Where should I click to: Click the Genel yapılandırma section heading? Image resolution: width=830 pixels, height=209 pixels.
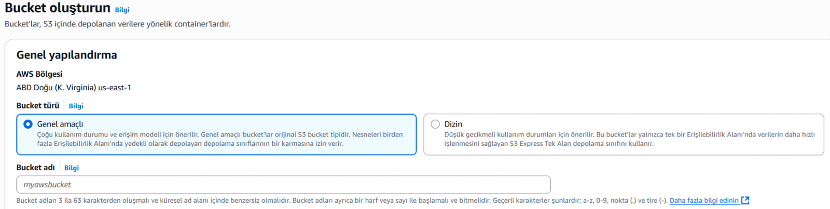point(66,55)
